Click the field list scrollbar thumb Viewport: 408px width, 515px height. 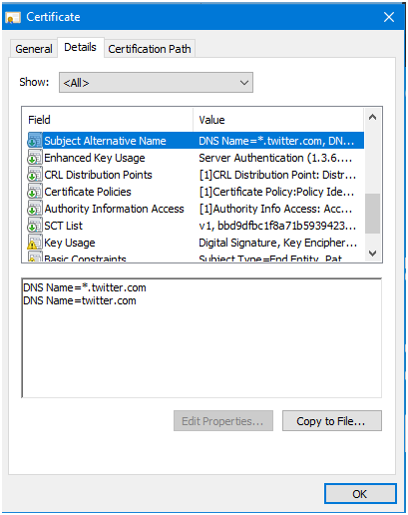point(373,214)
